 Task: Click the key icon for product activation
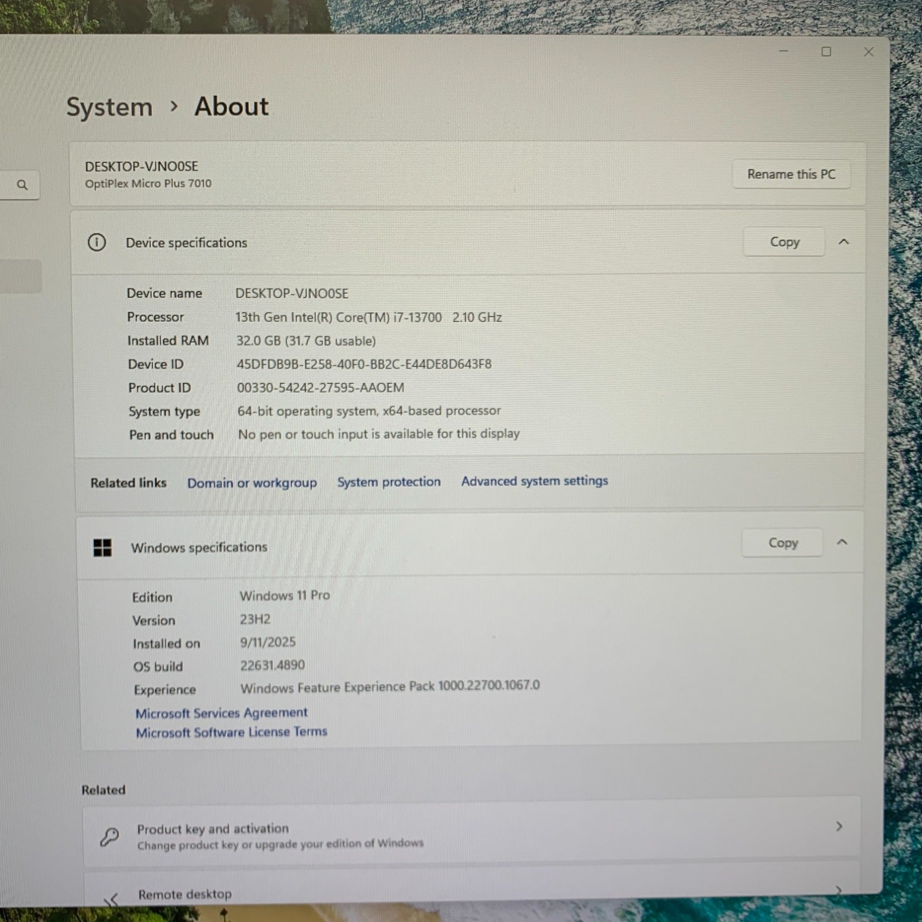click(x=109, y=837)
